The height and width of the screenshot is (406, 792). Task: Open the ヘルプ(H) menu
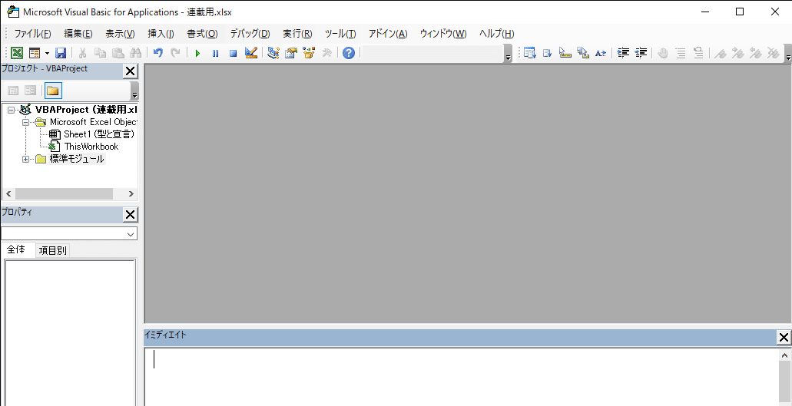pyautogui.click(x=496, y=34)
